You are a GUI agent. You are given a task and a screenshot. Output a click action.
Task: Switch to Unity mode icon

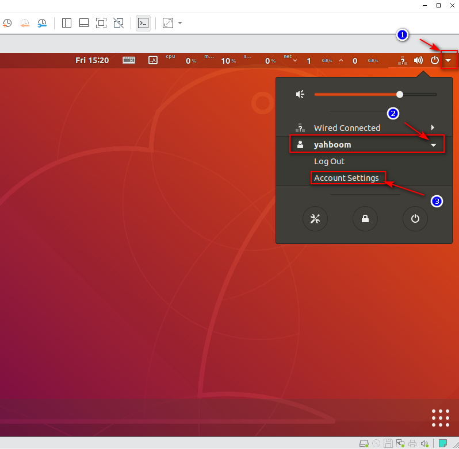tap(118, 23)
